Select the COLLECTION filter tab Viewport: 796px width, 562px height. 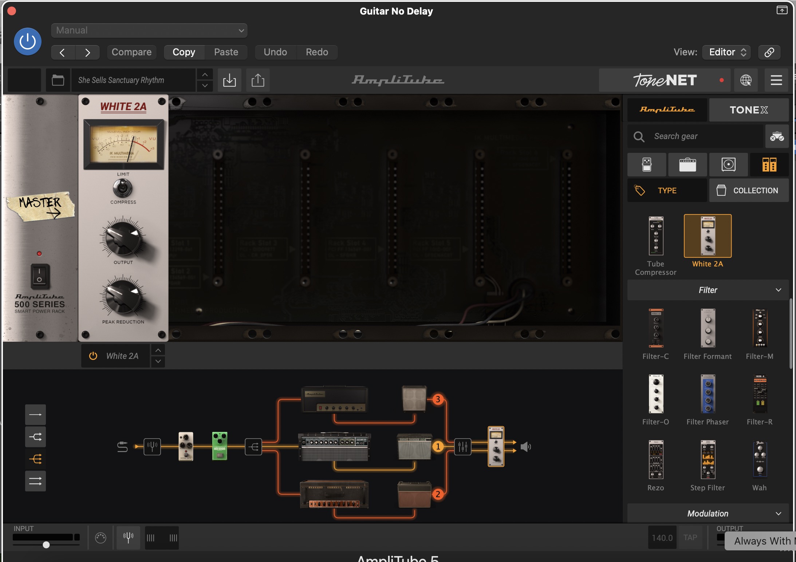coord(749,190)
